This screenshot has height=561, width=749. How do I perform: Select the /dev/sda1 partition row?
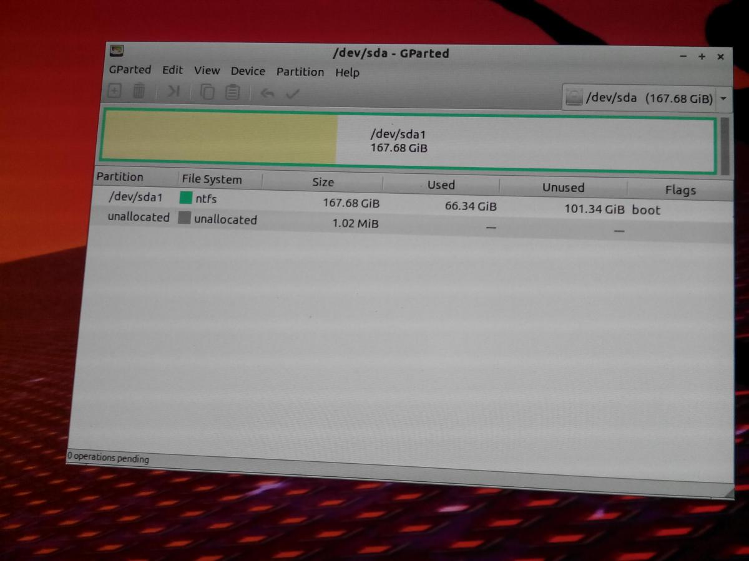413,204
